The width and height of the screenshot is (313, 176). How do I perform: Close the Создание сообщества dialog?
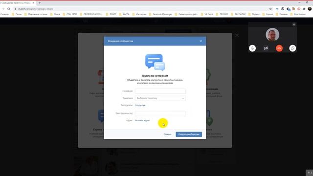pyautogui.click(x=201, y=41)
